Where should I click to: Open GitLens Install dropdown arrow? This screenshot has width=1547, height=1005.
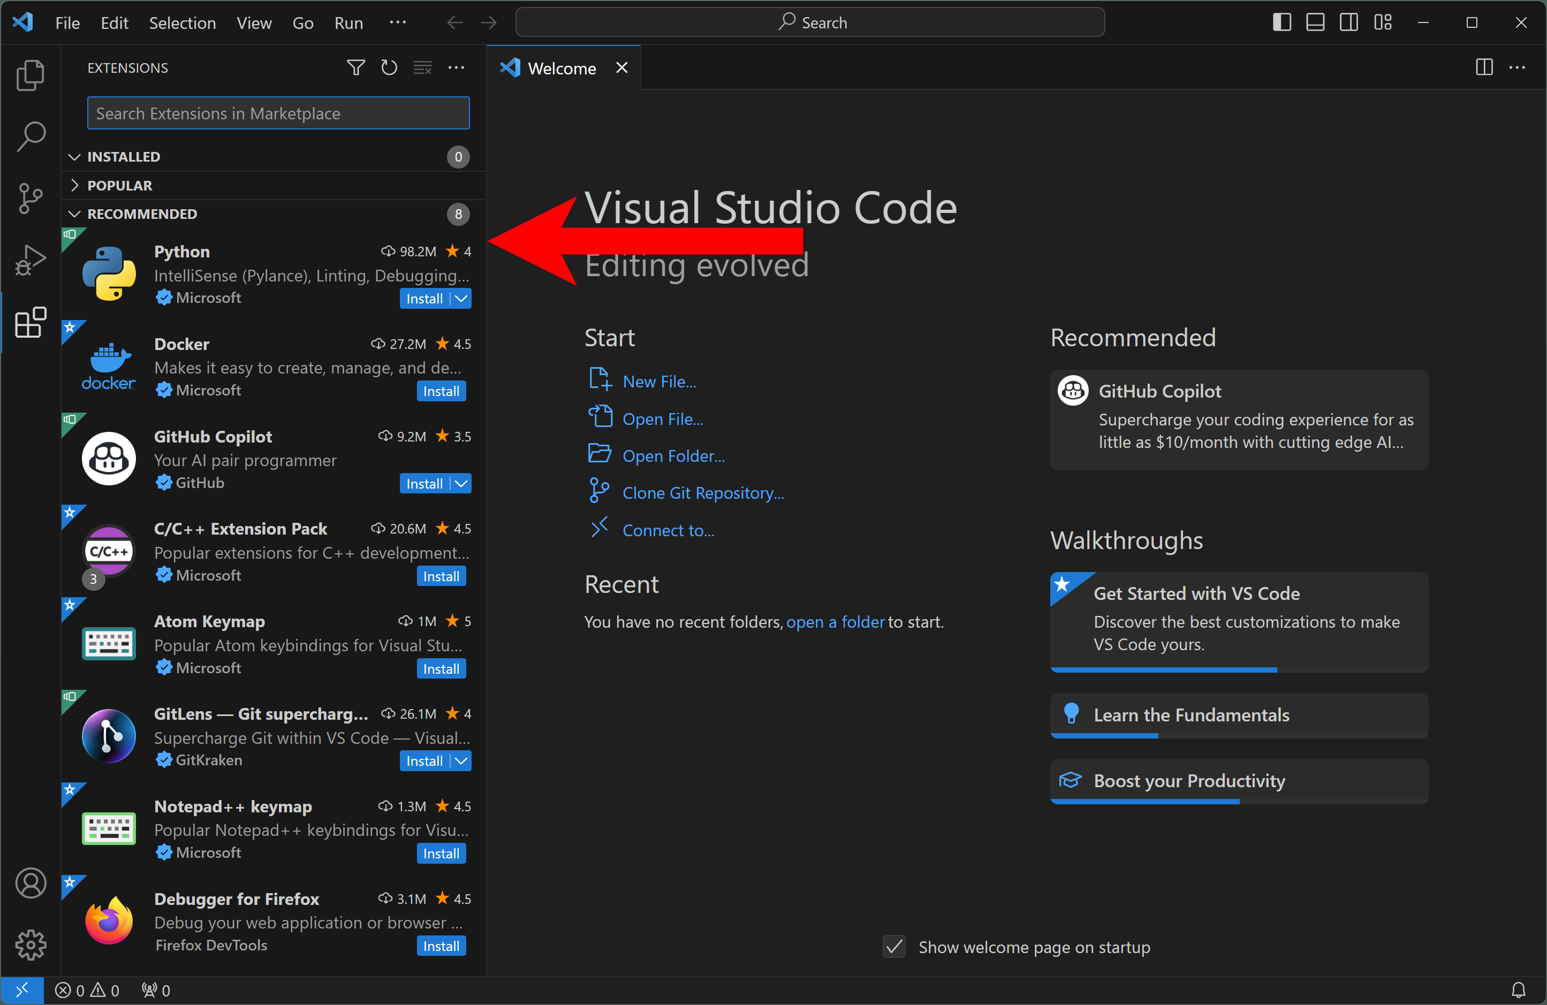[x=461, y=761]
